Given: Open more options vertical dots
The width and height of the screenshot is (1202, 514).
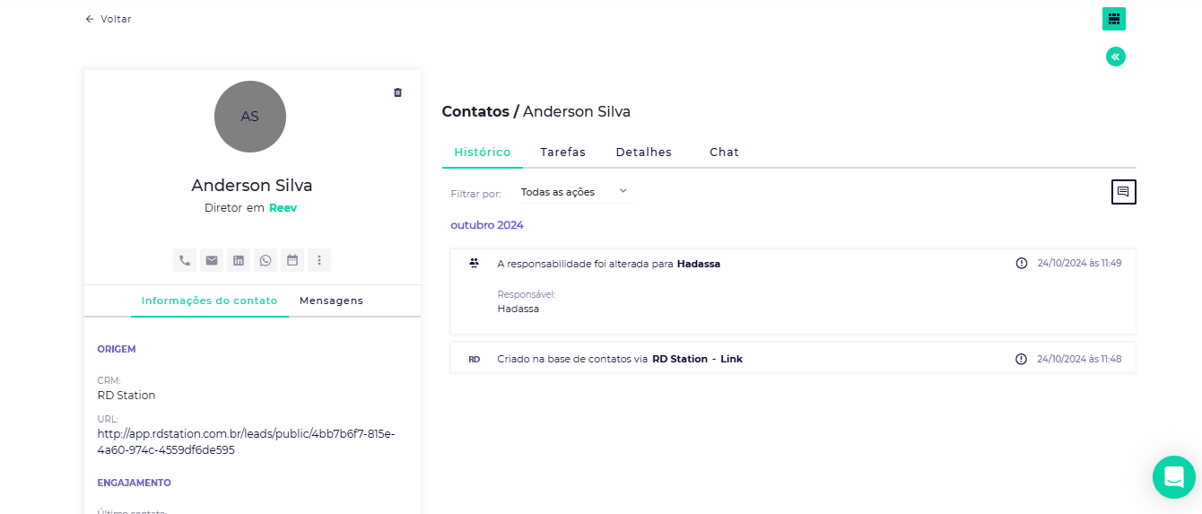Looking at the screenshot, I should 319,260.
